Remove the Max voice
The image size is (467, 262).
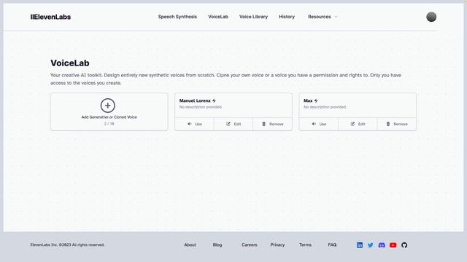[x=396, y=124]
